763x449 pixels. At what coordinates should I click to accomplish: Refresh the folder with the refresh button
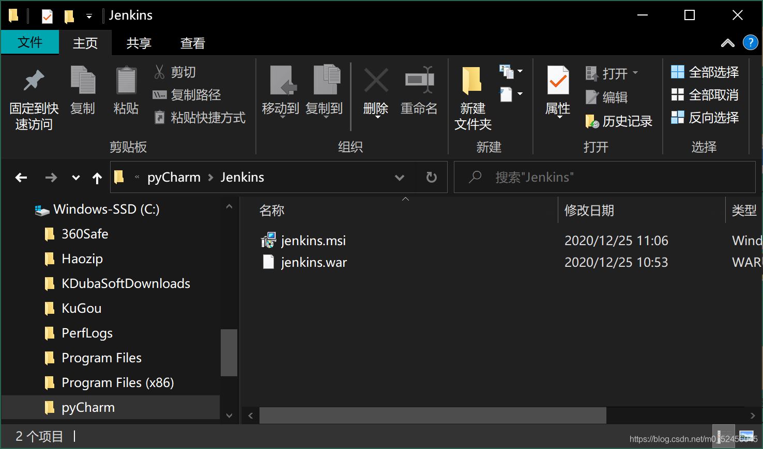(x=432, y=177)
